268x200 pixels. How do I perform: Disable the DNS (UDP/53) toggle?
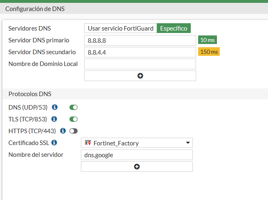pos(74,108)
